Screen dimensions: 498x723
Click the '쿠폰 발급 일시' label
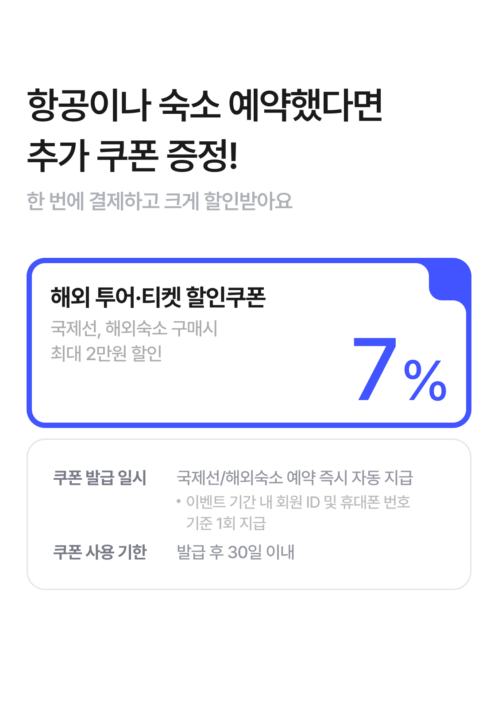click(x=100, y=478)
